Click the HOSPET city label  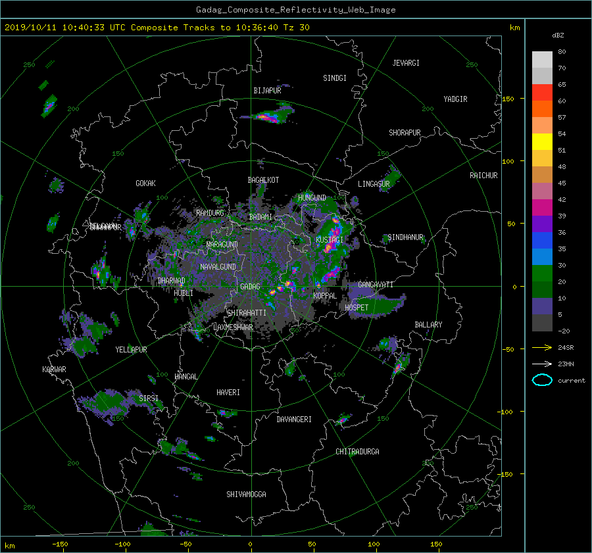click(357, 308)
